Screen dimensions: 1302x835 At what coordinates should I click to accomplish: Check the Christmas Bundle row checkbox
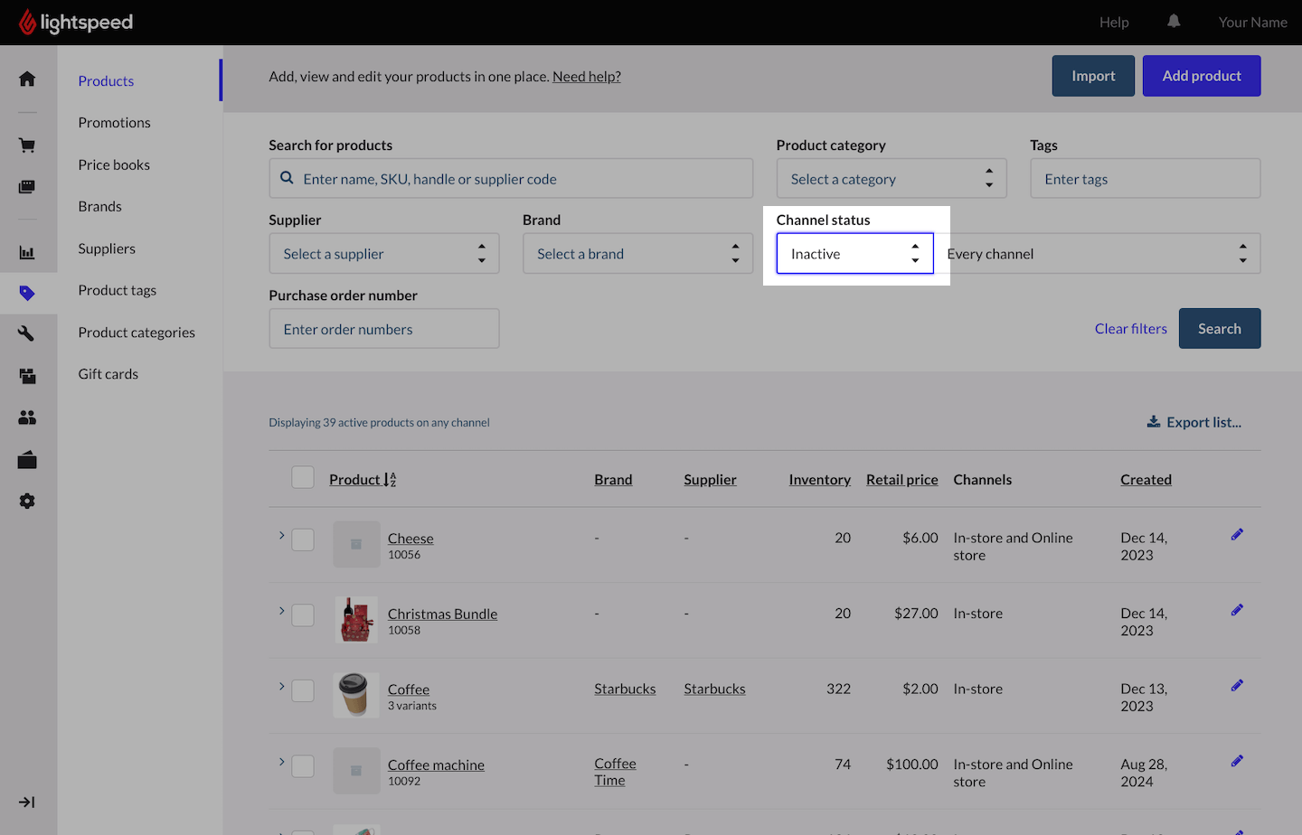pyautogui.click(x=303, y=615)
